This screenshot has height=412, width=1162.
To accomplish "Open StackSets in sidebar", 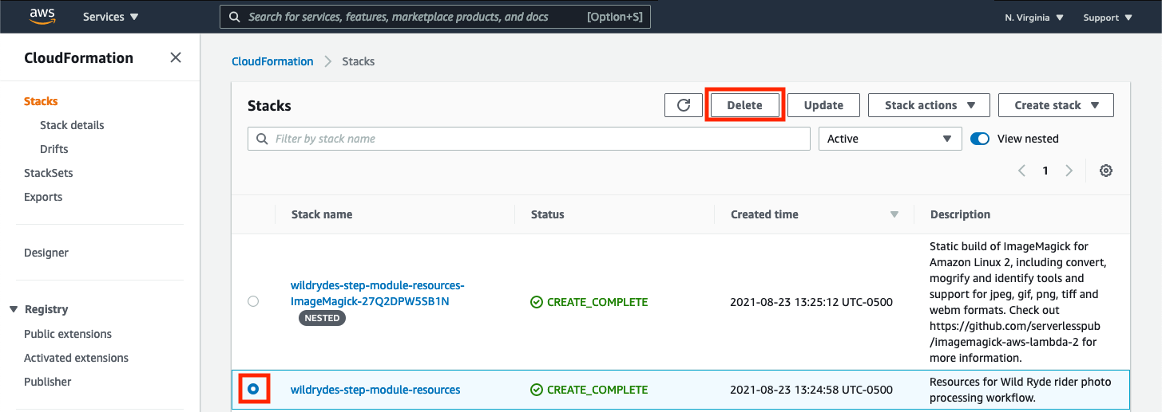I will point(49,173).
